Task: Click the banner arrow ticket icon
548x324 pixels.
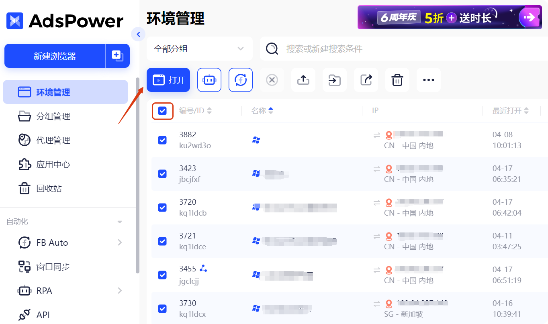Action: pyautogui.click(x=530, y=17)
